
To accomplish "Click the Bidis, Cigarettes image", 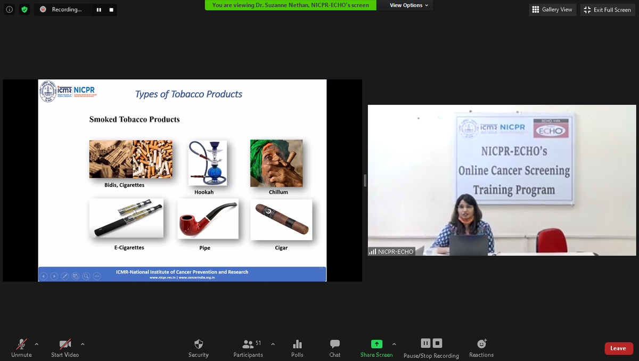I will [x=131, y=159].
